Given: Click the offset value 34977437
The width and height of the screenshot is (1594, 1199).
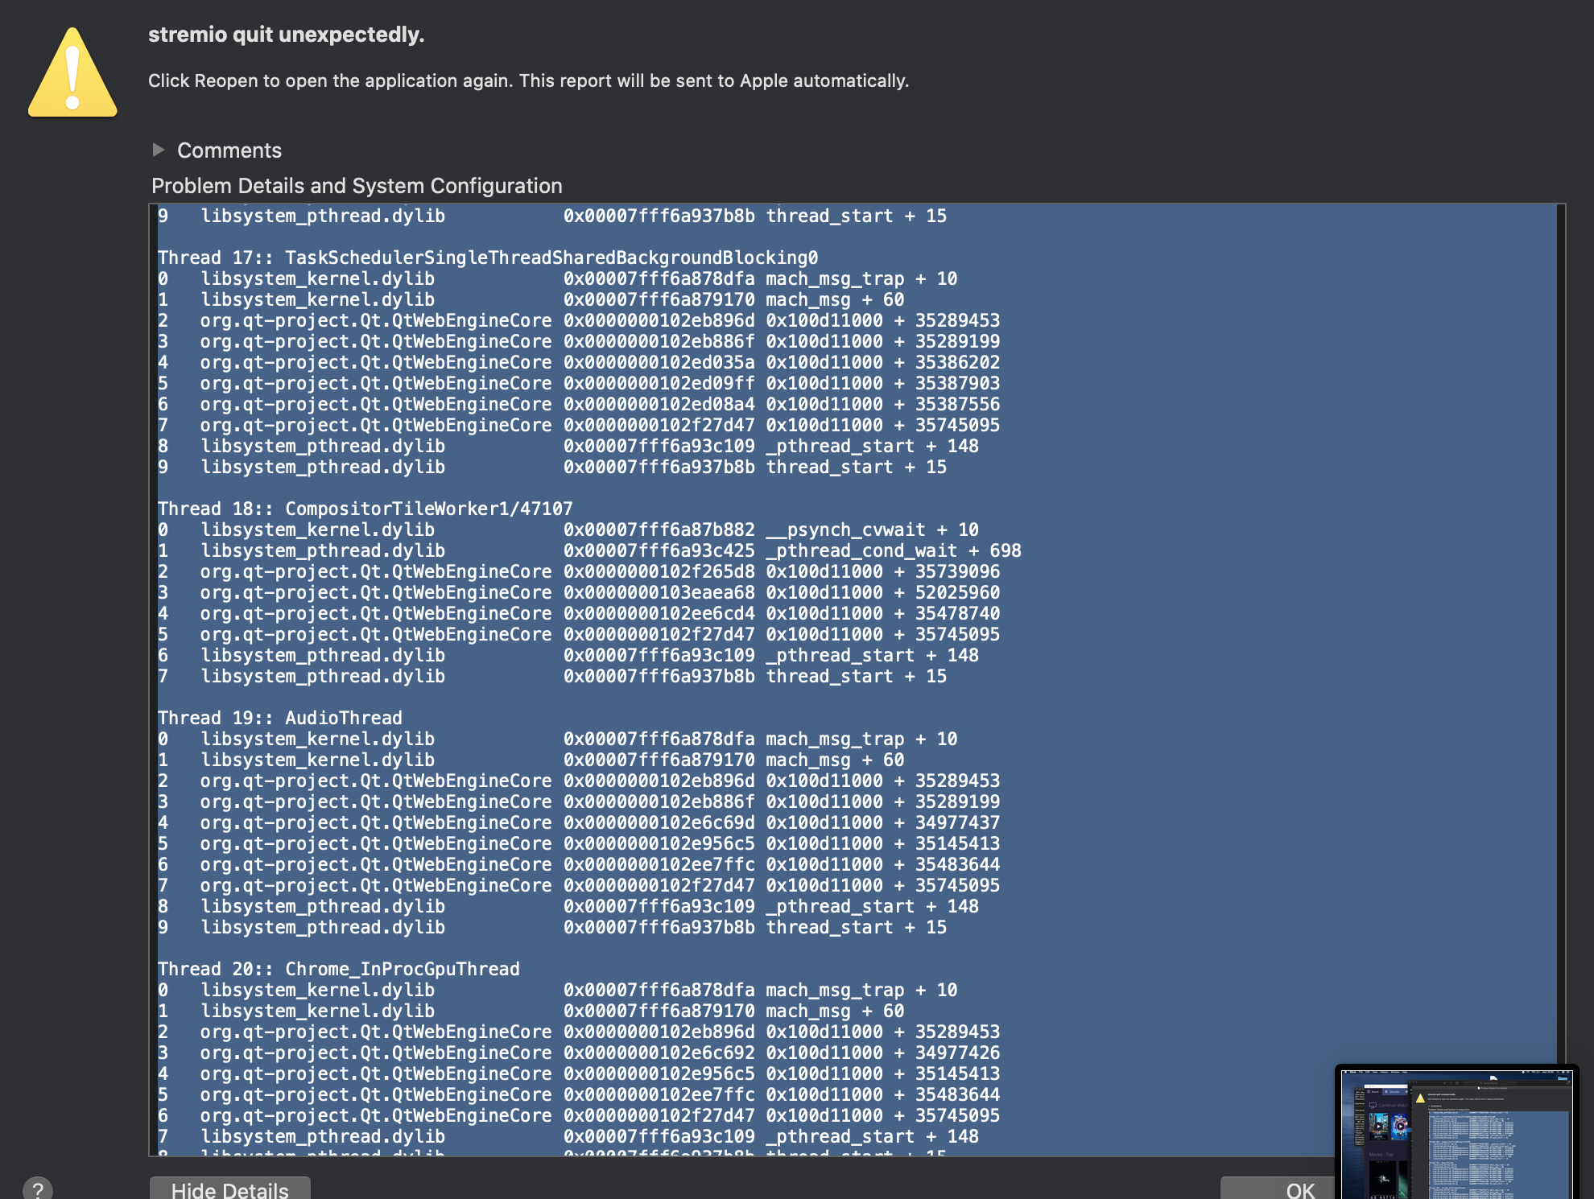Looking at the screenshot, I should (957, 822).
